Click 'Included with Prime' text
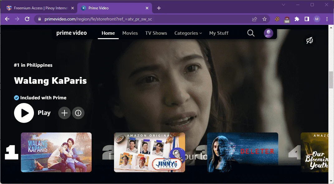 click(x=43, y=98)
